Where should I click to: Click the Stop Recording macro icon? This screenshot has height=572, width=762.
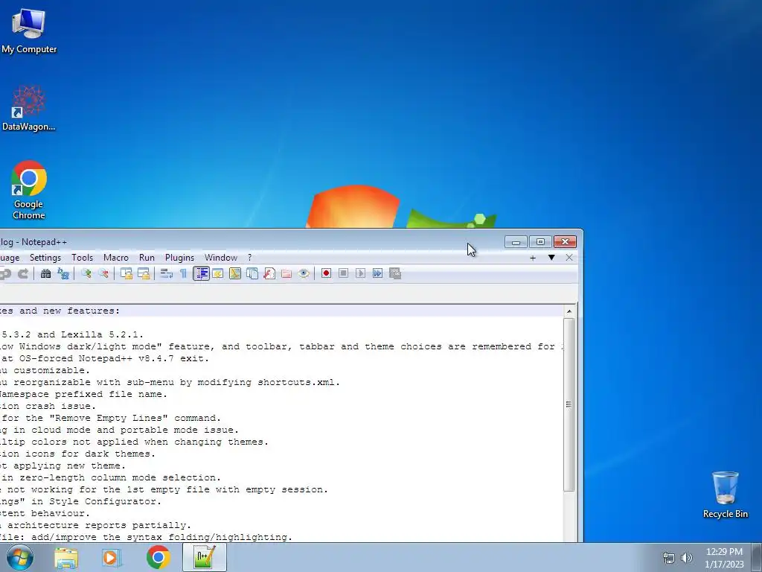click(x=343, y=274)
